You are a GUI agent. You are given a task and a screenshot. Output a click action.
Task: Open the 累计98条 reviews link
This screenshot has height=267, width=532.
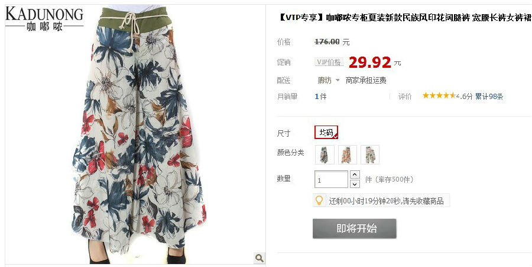point(489,96)
